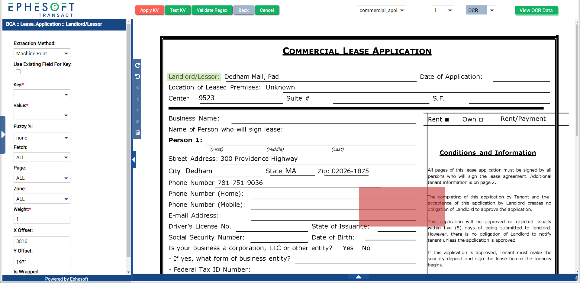
Task: Go to first page with double-left chevron
Action: (137, 88)
